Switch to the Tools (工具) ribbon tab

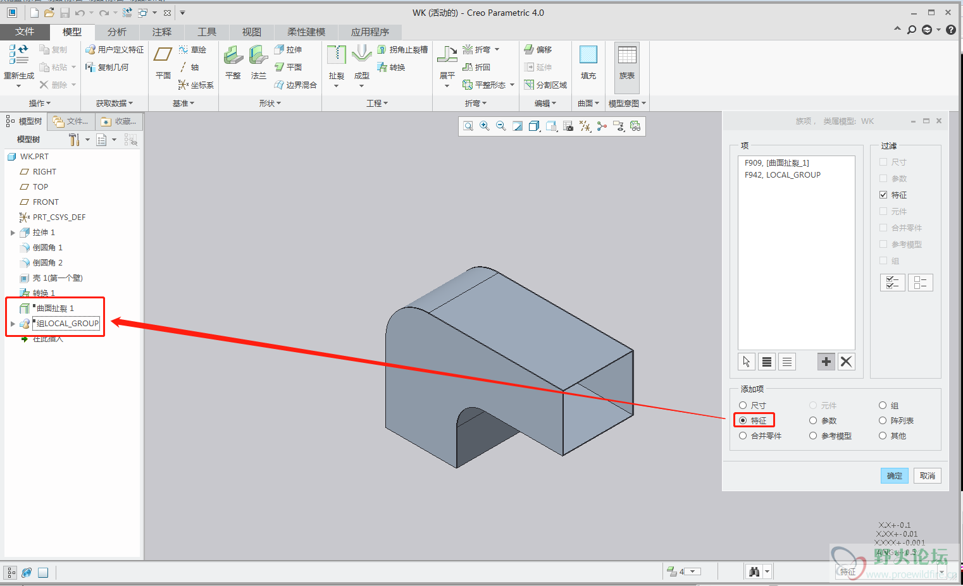click(x=207, y=32)
